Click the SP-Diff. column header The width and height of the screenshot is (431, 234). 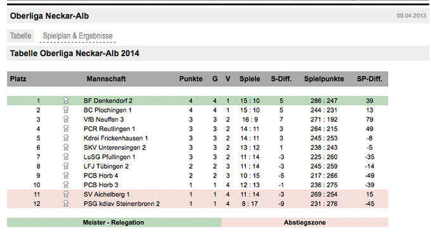[x=370, y=79]
